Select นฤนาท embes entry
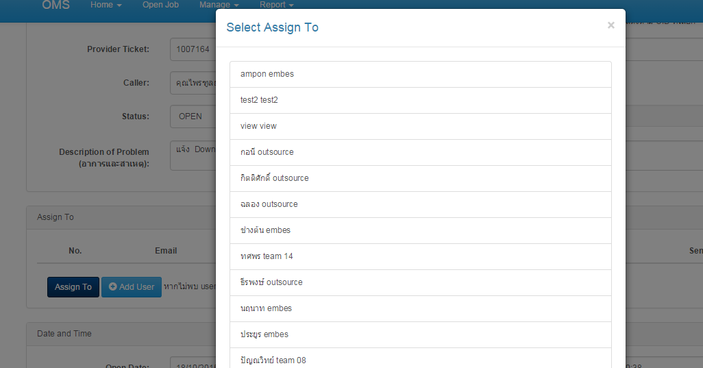The width and height of the screenshot is (703, 368). [421, 308]
